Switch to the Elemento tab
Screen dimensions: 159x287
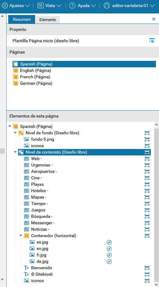click(48, 20)
